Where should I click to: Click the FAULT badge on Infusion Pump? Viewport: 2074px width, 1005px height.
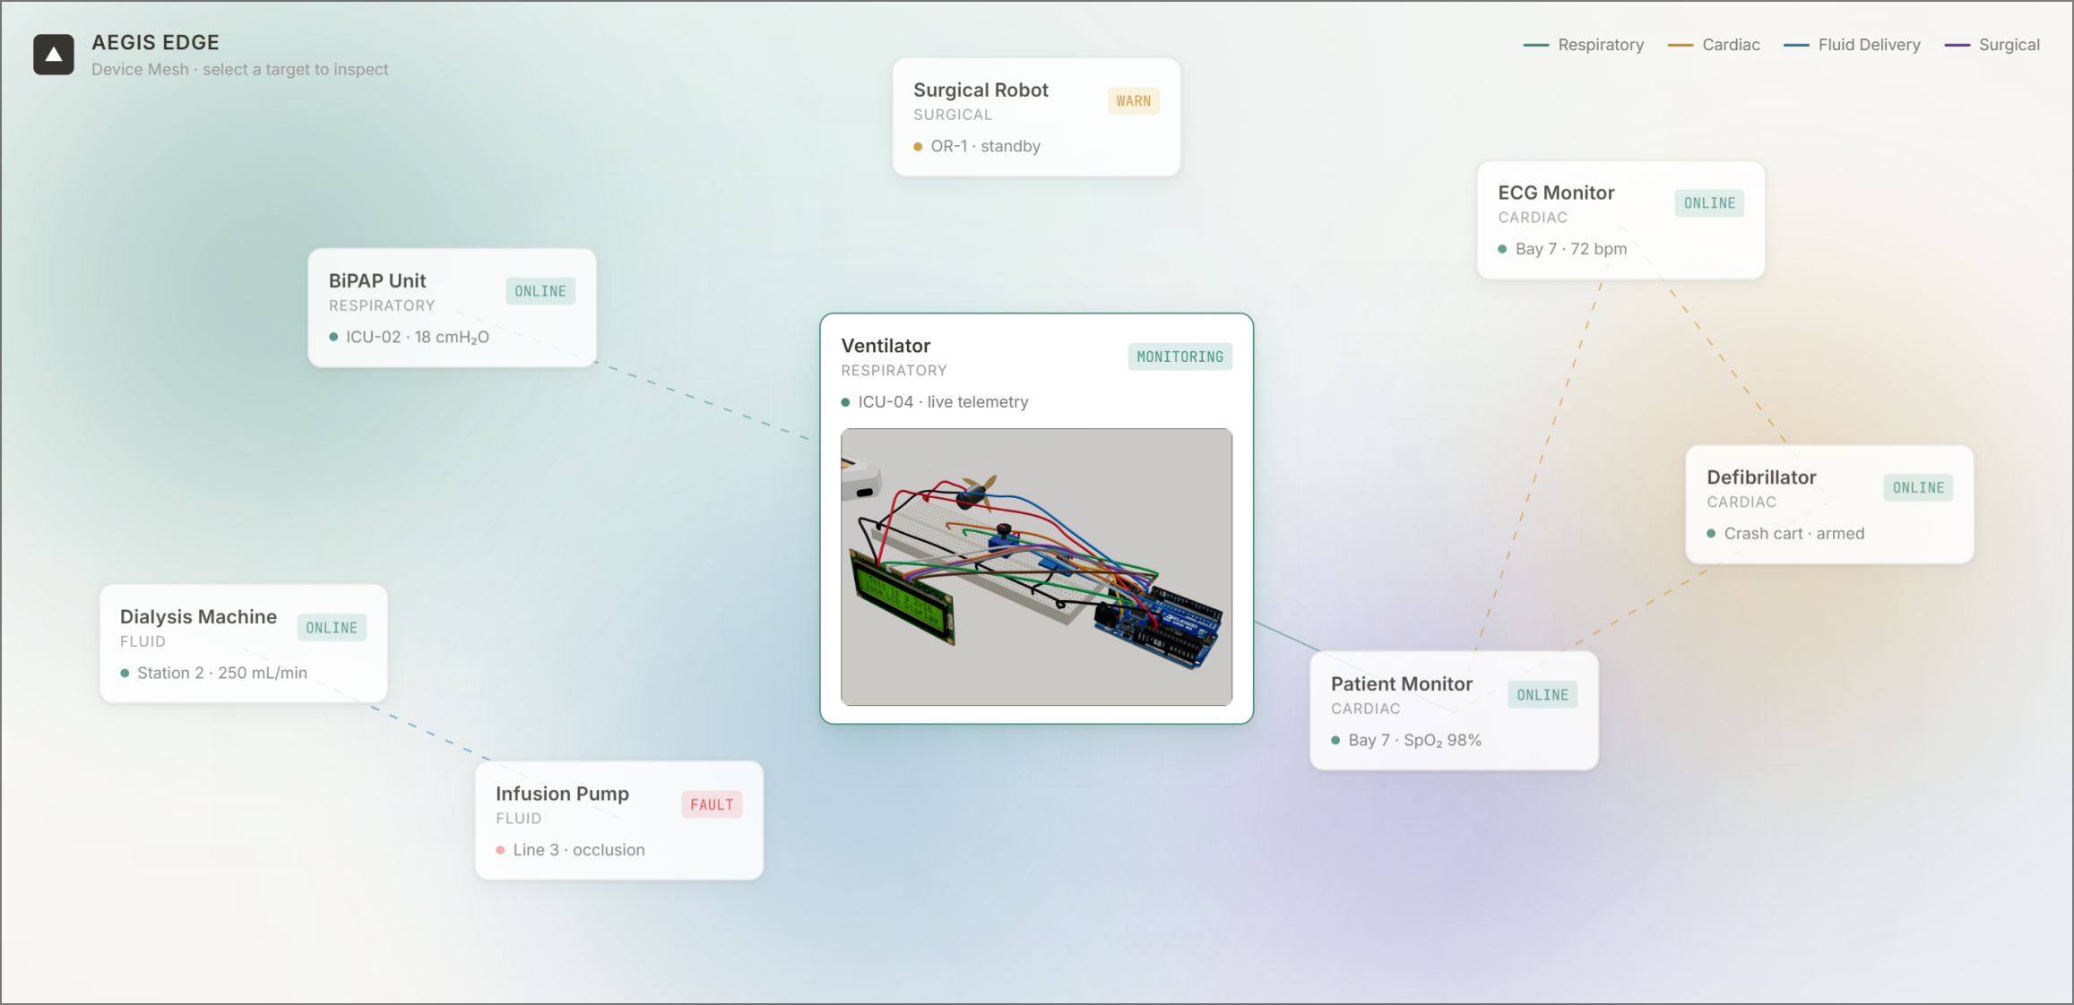[712, 805]
